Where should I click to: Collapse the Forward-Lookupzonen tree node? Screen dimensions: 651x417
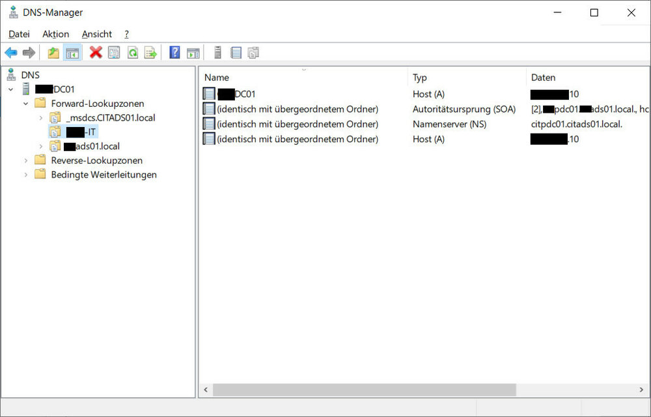[26, 104]
